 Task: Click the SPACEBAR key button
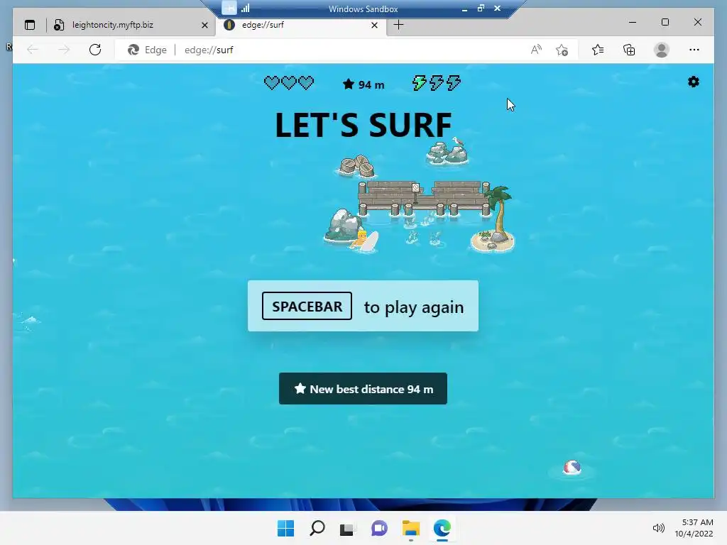[x=307, y=306]
